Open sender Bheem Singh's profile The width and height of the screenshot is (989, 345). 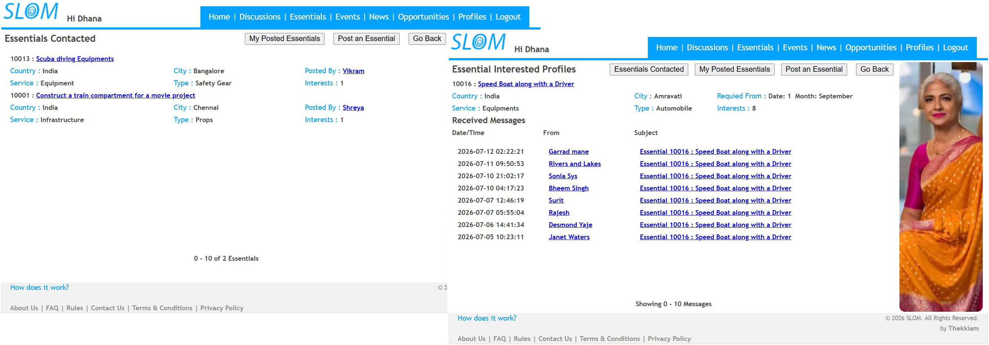(569, 189)
